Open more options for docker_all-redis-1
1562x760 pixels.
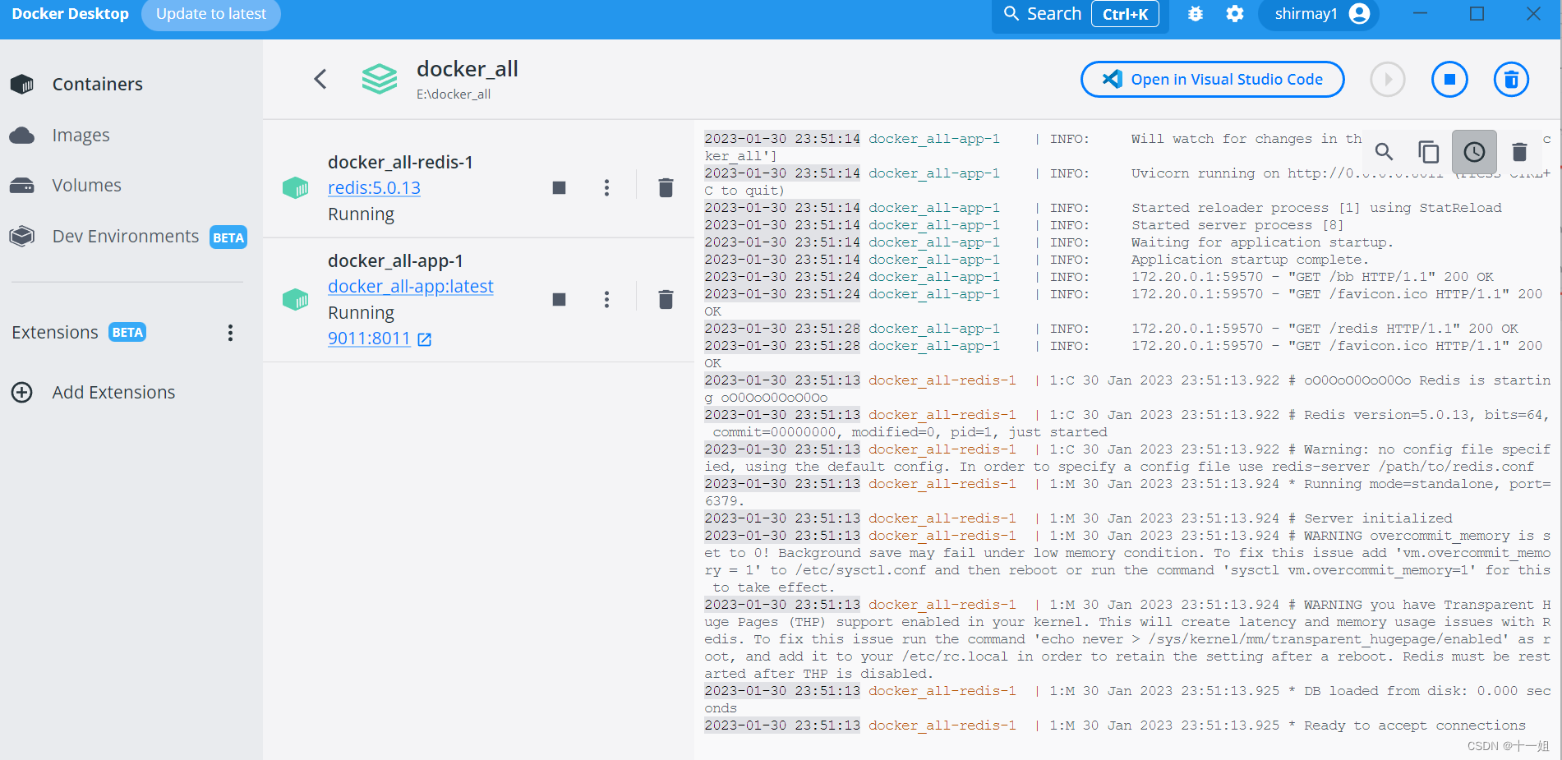coord(606,188)
